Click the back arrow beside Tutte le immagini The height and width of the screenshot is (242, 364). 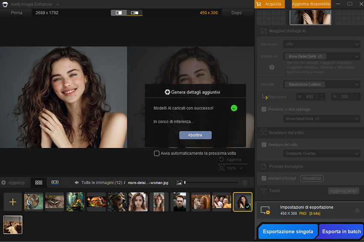click(x=76, y=182)
